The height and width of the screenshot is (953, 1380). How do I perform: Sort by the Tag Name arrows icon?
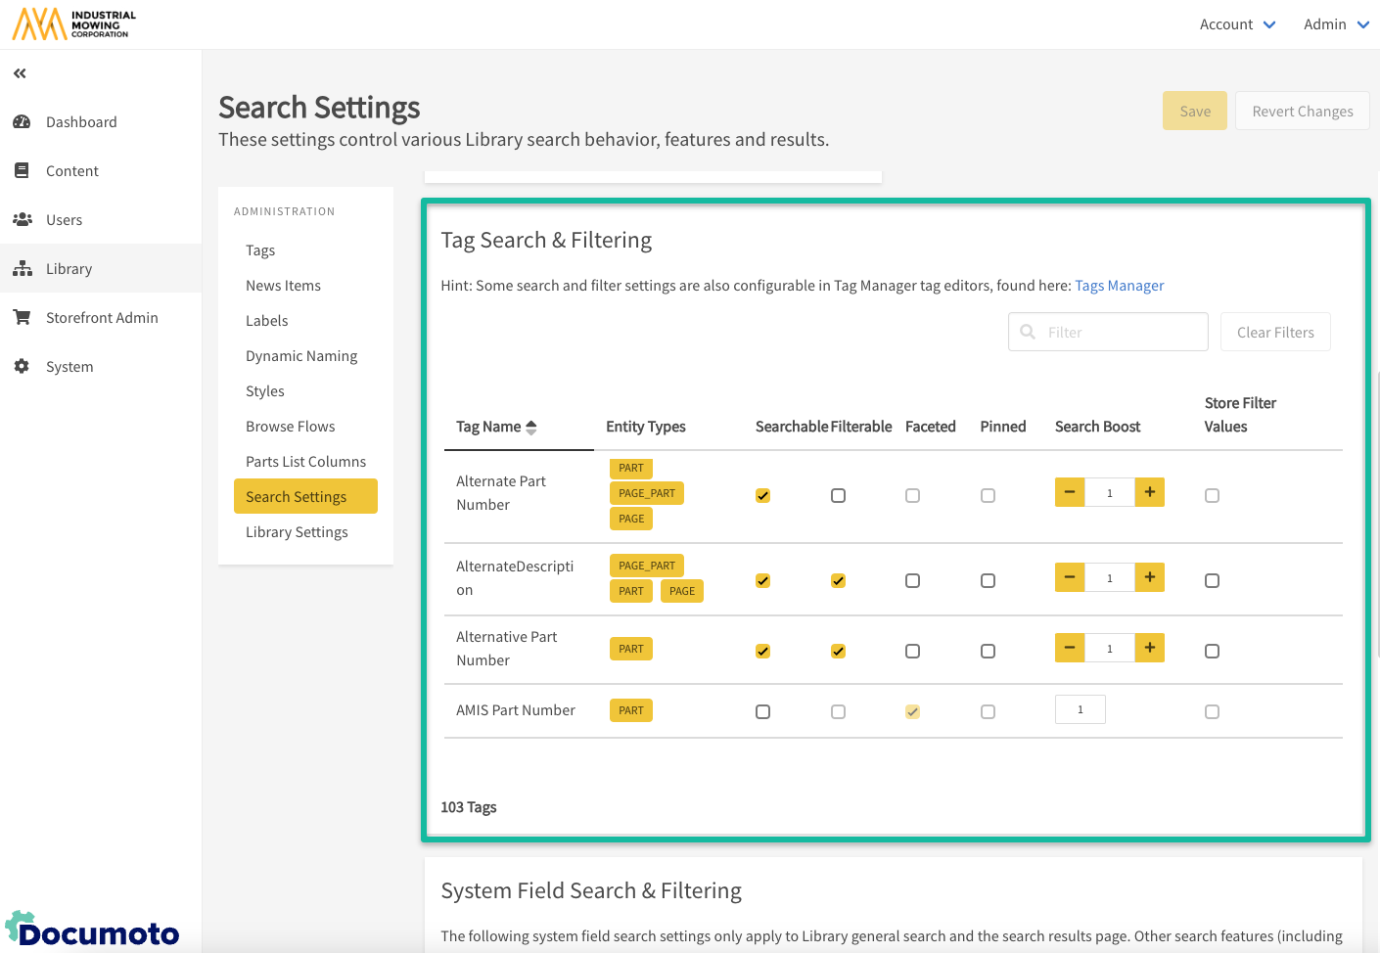pos(531,428)
